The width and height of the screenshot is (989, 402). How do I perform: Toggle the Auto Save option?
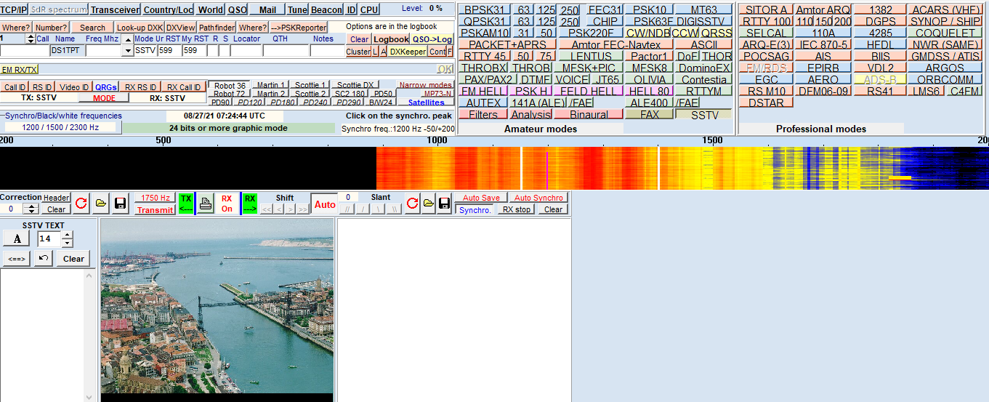point(481,198)
